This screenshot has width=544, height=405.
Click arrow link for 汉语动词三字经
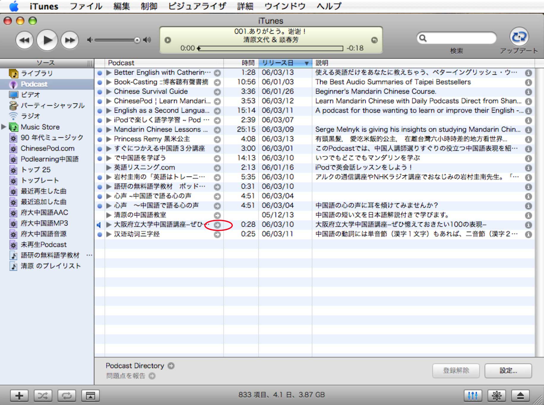[x=217, y=235]
